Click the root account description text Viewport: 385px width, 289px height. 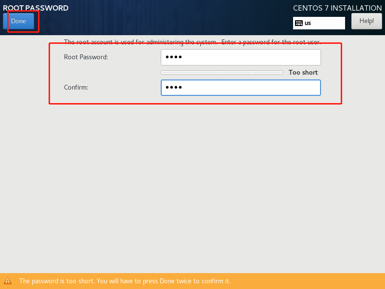[x=192, y=42]
